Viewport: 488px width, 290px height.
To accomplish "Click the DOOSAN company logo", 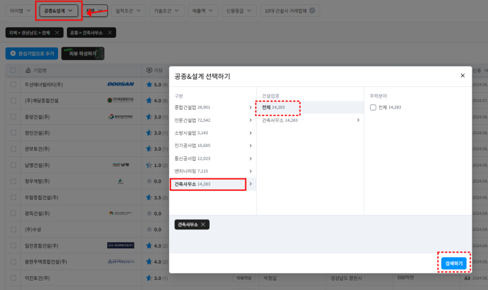I will [121, 84].
